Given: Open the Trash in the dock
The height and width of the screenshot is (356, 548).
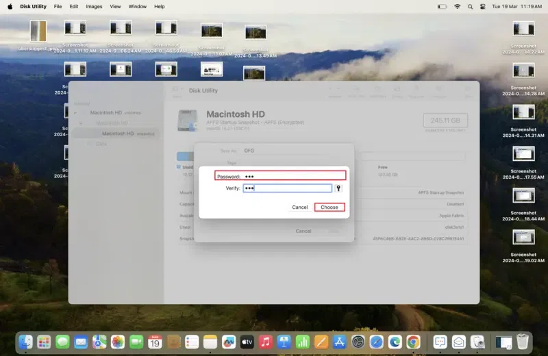Looking at the screenshot, I should [x=523, y=342].
